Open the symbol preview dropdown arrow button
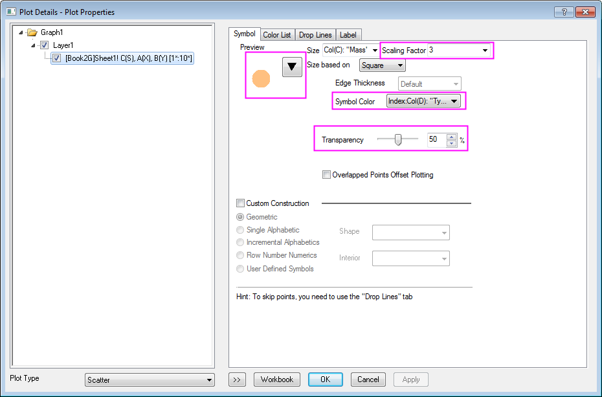602x397 pixels. click(x=293, y=66)
